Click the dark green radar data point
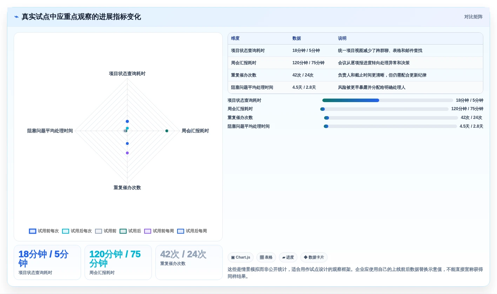The height and width of the screenshot is (294, 497). 167,131
